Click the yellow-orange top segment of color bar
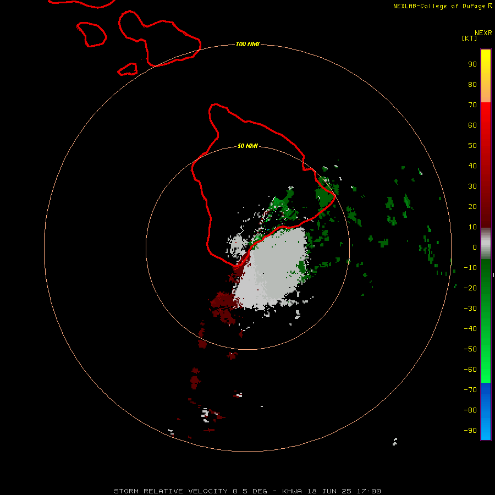This screenshot has height=495, width=495. click(486, 76)
